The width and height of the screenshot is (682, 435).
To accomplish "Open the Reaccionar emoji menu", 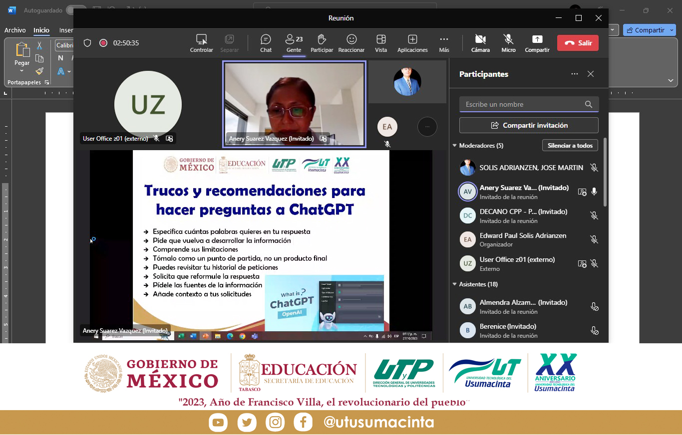I will click(351, 43).
